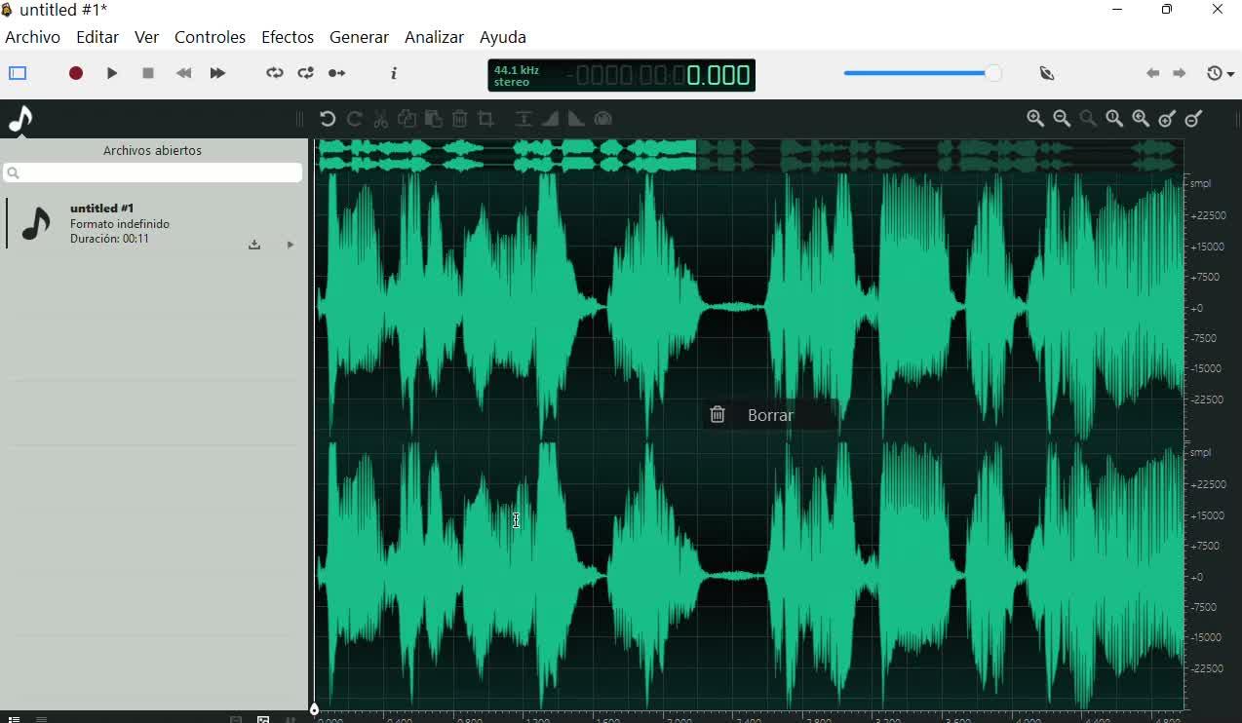The height and width of the screenshot is (723, 1242).
Task: Toggle the audio output device icon
Action: pos(1048,74)
